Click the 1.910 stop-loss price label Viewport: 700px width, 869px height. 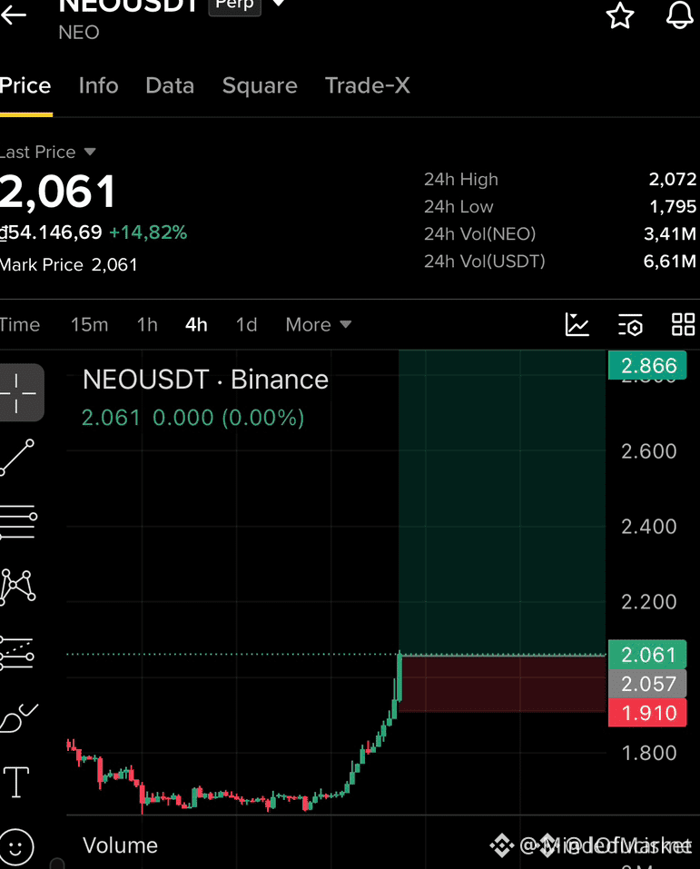[x=647, y=713]
